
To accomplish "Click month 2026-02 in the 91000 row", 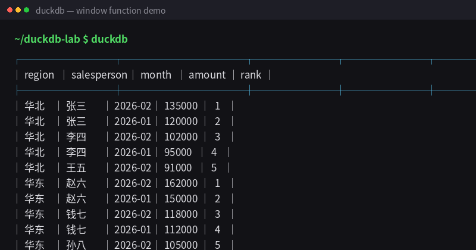I will tap(133, 168).
